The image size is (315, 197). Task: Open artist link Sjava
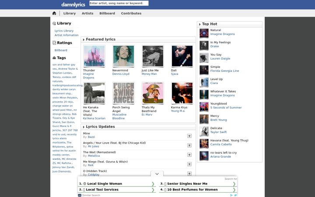[175, 74]
